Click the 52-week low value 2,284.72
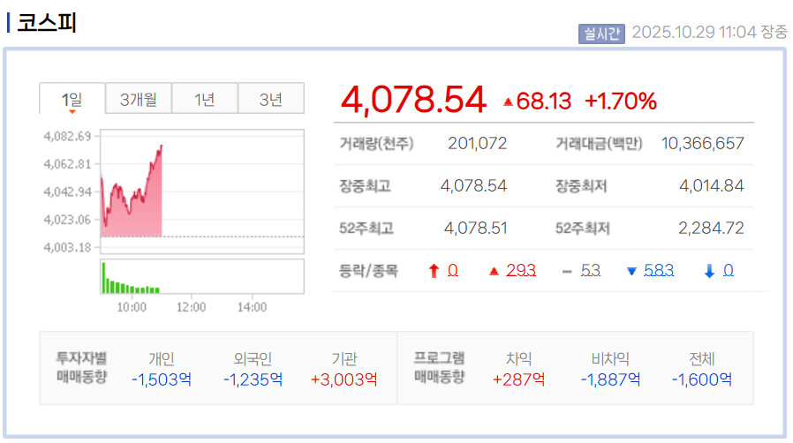793x443 pixels. point(711,229)
